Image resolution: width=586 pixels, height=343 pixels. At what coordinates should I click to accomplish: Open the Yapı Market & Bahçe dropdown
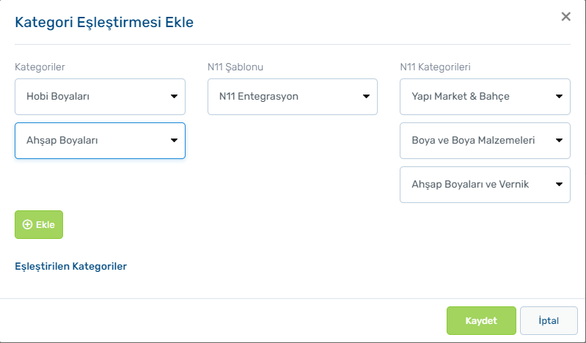[x=485, y=97]
